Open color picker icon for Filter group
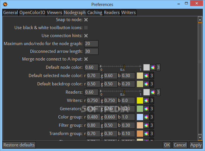Screen dimensions: 205x151 tap(146, 125)
